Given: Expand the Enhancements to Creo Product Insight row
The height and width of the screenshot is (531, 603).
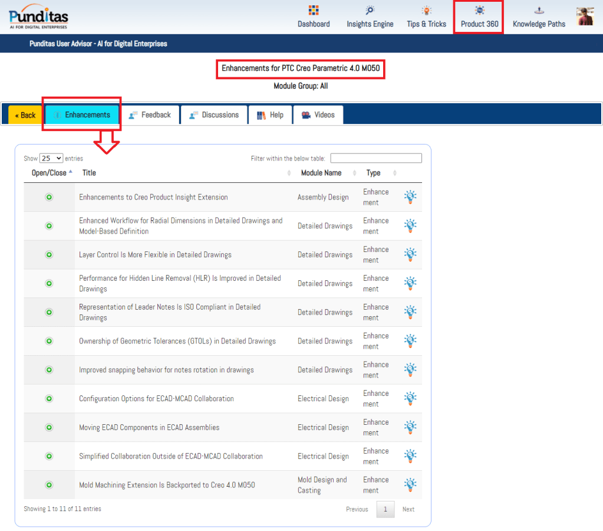Looking at the screenshot, I should [50, 197].
